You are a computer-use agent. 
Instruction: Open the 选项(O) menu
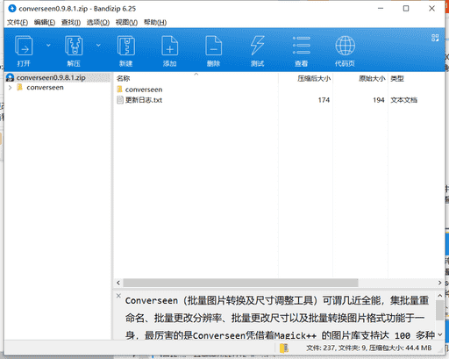98,22
